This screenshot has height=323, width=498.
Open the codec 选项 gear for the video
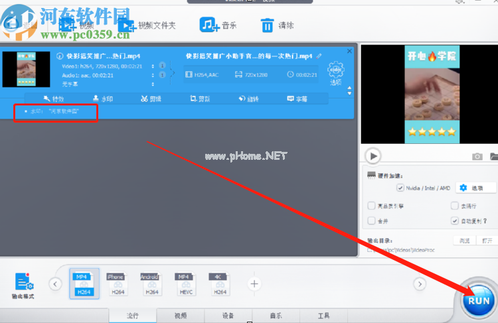[x=336, y=73]
